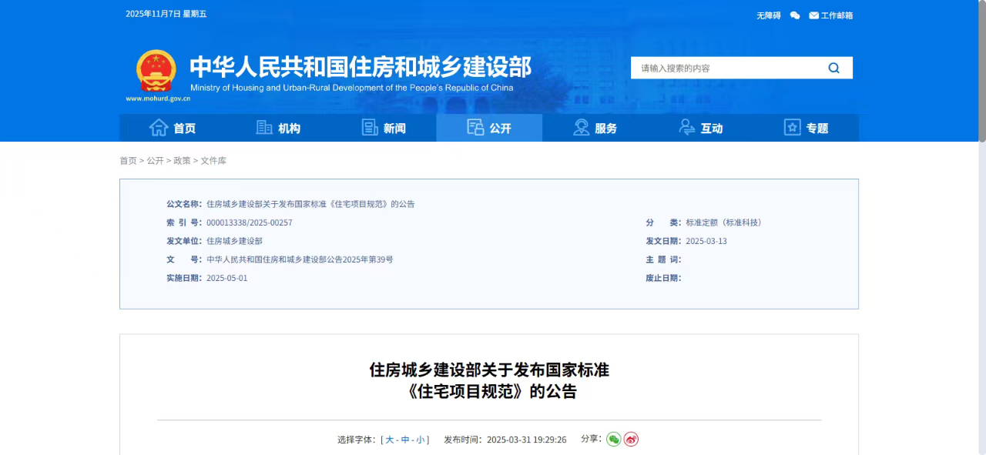This screenshot has width=986, height=455.
Task: Go to the 专题 navigation tab
Action: pos(807,128)
